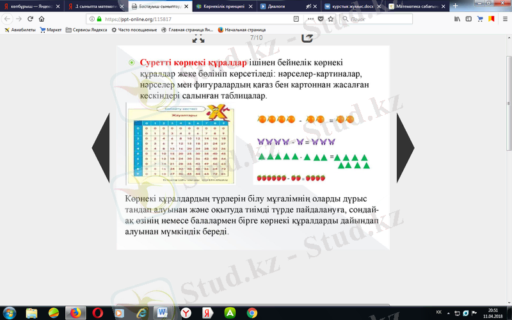Open the Firefox library icon
Screen dimensions: 512x320
click(458, 19)
